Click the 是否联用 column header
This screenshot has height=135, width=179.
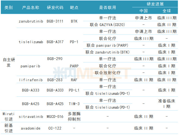pyautogui.click(x=107, y=7)
